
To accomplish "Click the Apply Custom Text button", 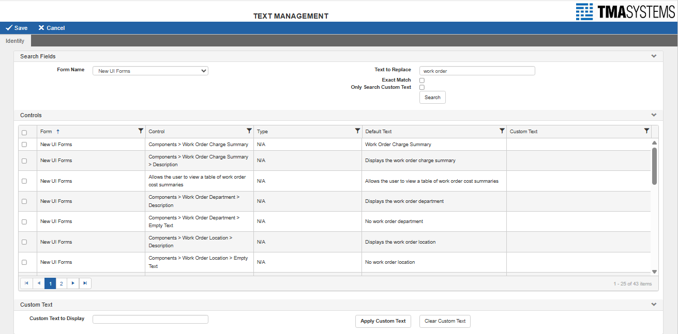I will pos(383,321).
